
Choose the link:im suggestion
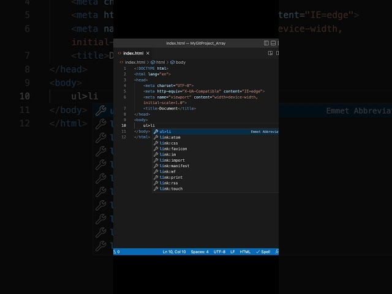(x=216, y=154)
